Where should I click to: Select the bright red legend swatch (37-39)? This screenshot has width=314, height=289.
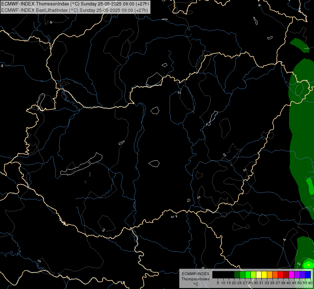[x=281, y=275]
